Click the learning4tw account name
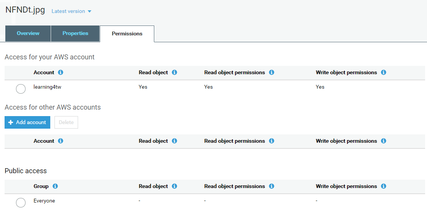This screenshot has width=427, height=220. tap(47, 87)
